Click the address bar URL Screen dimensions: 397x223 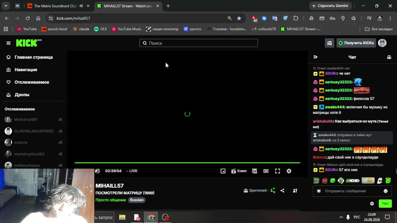(x=73, y=18)
